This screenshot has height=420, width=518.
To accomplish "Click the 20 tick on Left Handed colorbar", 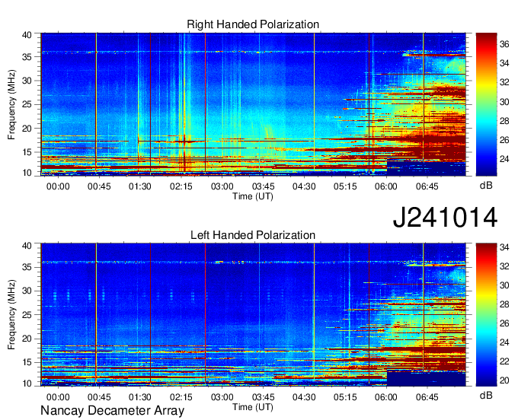I will (504, 380).
